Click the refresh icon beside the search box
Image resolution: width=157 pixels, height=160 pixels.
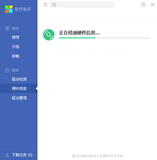click(45, 5)
